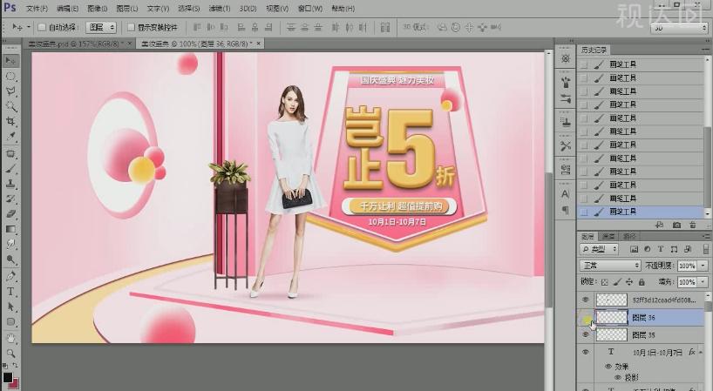
Task: Open auto-select 图层 dropdown in options bar
Action: pos(101,28)
